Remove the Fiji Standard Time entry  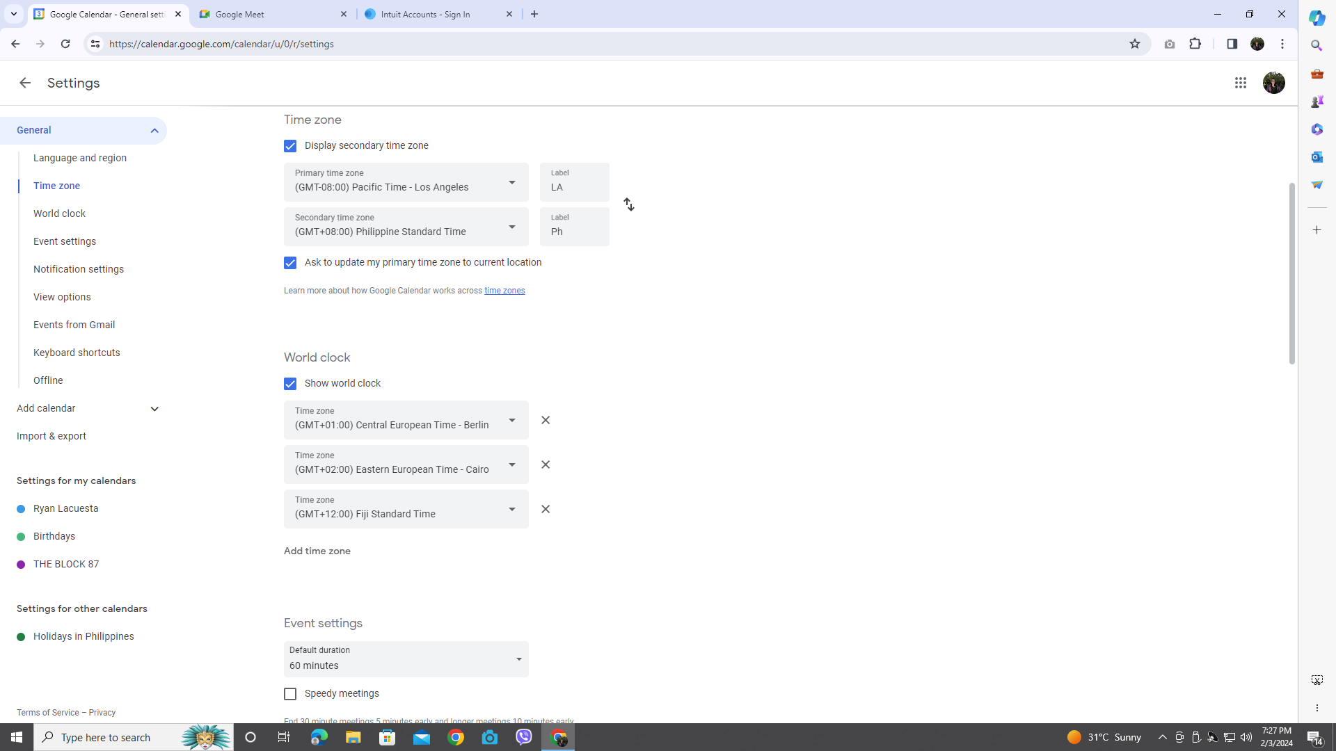click(x=546, y=509)
